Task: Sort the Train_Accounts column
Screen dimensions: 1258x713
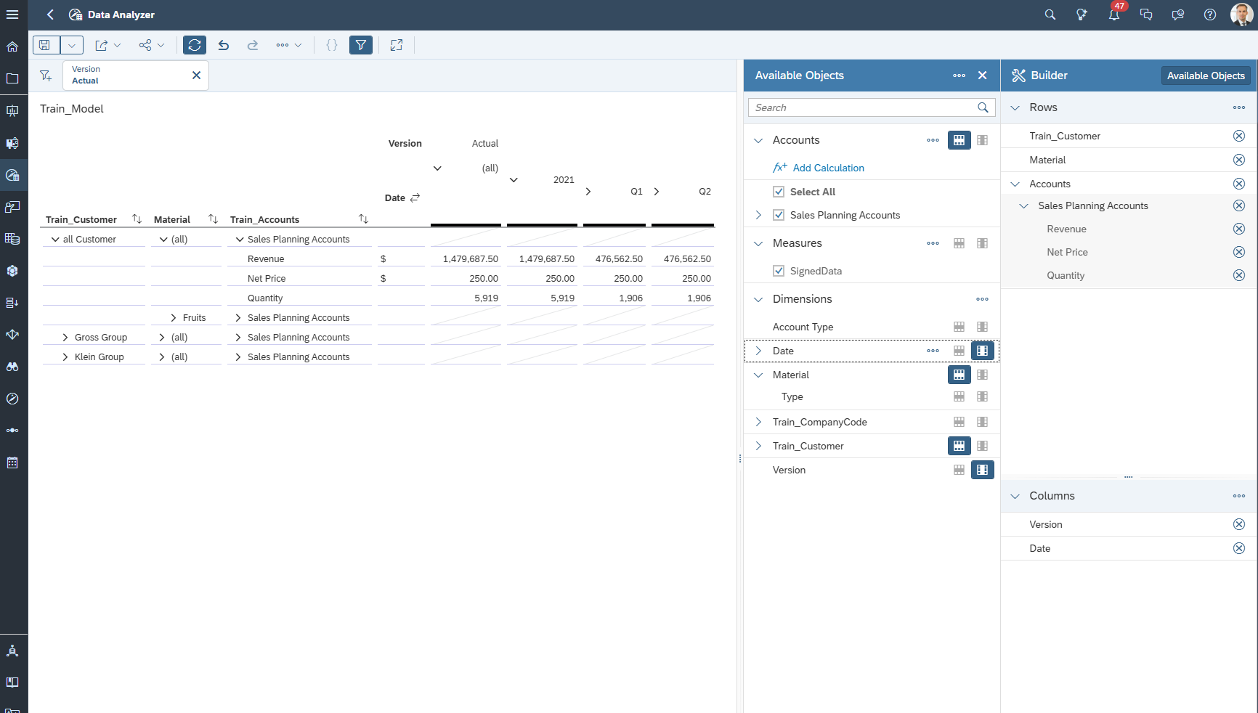Action: (x=363, y=219)
